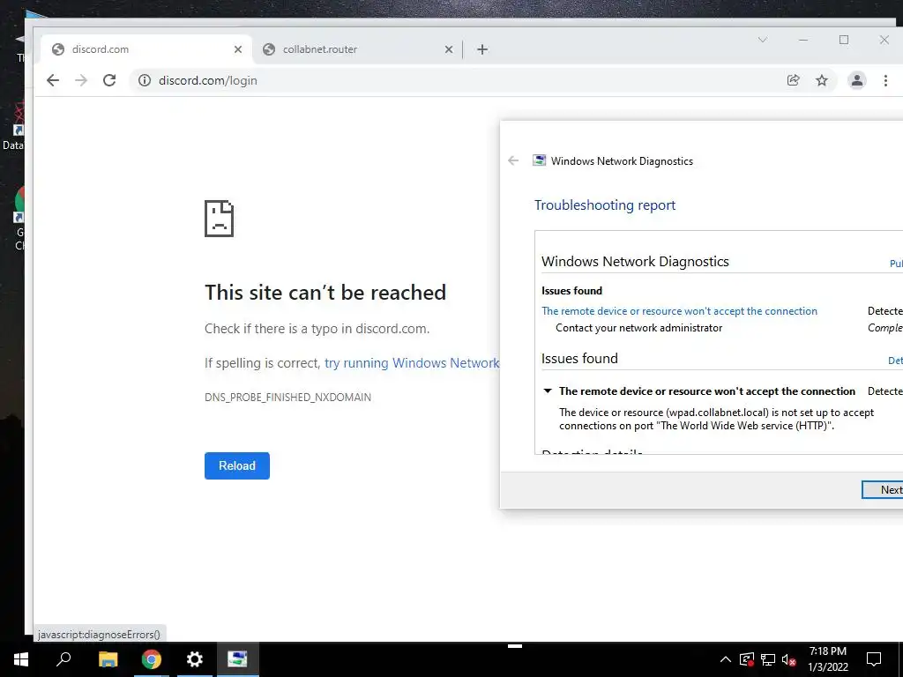The height and width of the screenshot is (677, 903).
Task: Open the clock showing 7:18 PM
Action: (x=827, y=659)
